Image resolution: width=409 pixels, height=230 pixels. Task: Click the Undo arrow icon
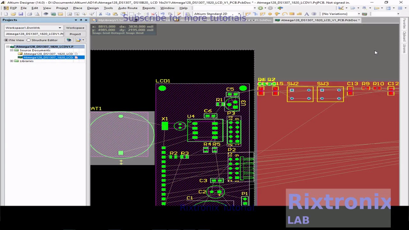coord(162,14)
